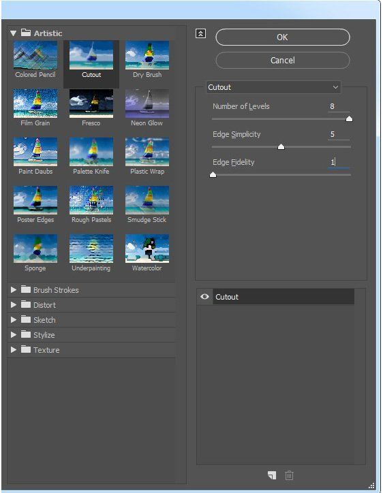
Task: Click the Cancel button
Action: [x=283, y=60]
